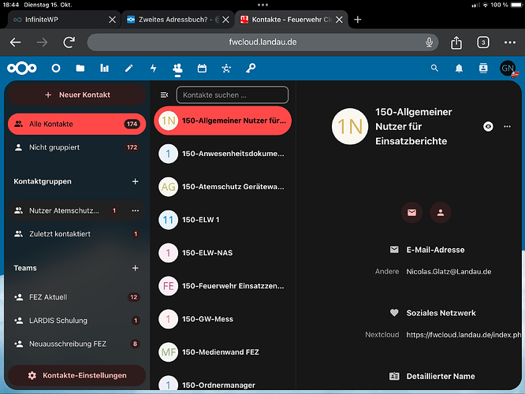Open Kontakte-Einstellungen
525x394 pixels.
76,376
